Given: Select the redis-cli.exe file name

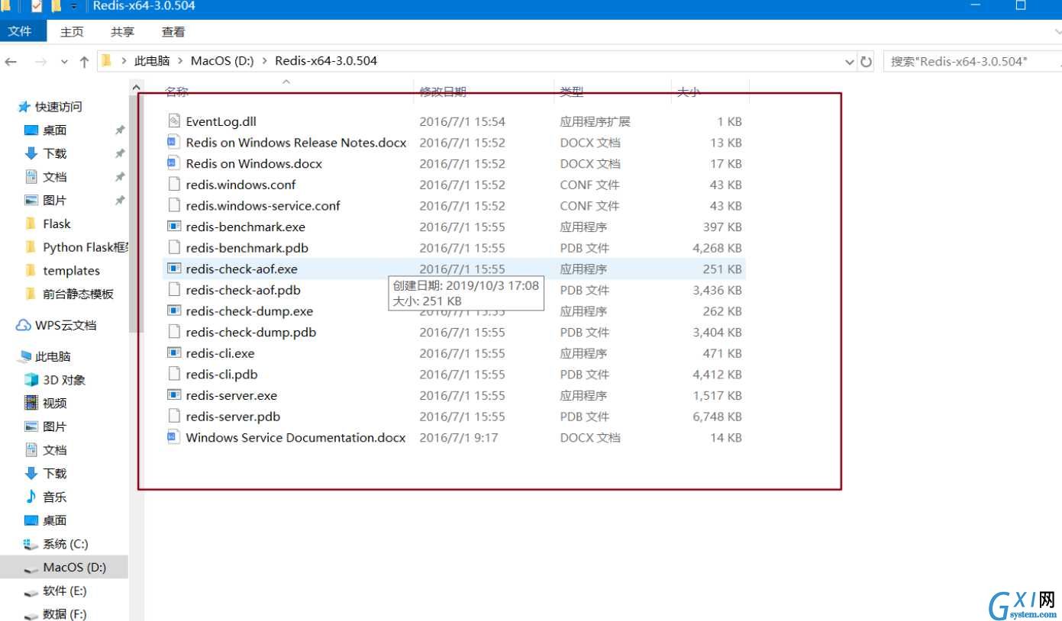Looking at the screenshot, I should coord(220,353).
